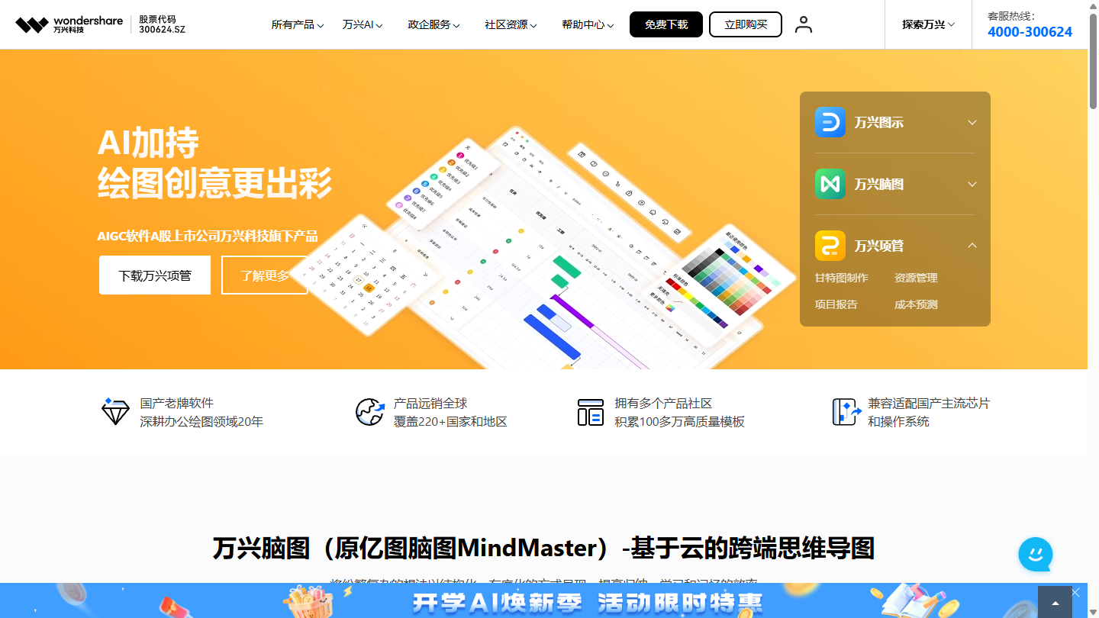Click the 万兴脑图 MindMaster heading
This screenshot has width=1099, height=618.
[x=543, y=548]
